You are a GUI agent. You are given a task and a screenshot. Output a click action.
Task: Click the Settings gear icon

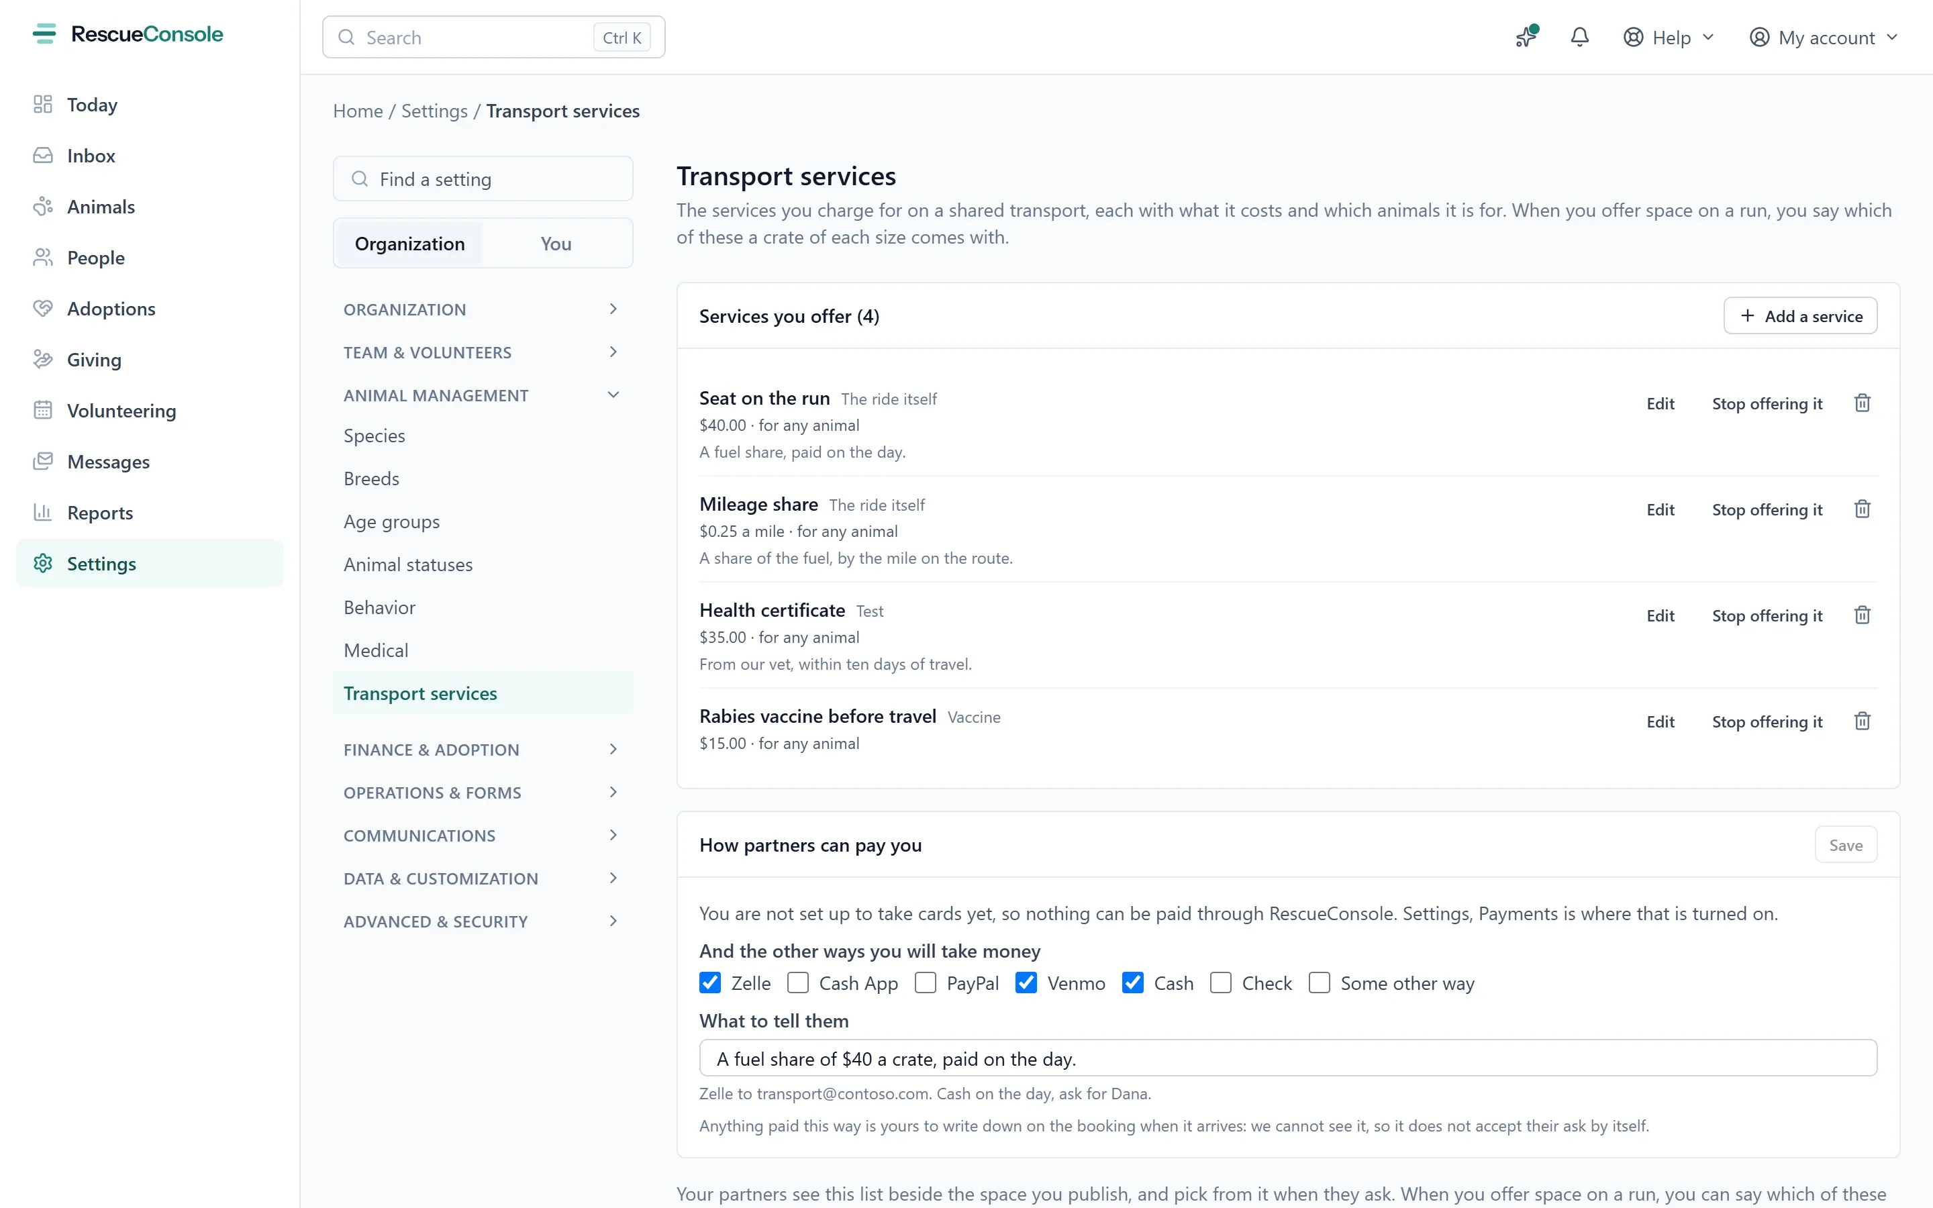[43, 564]
